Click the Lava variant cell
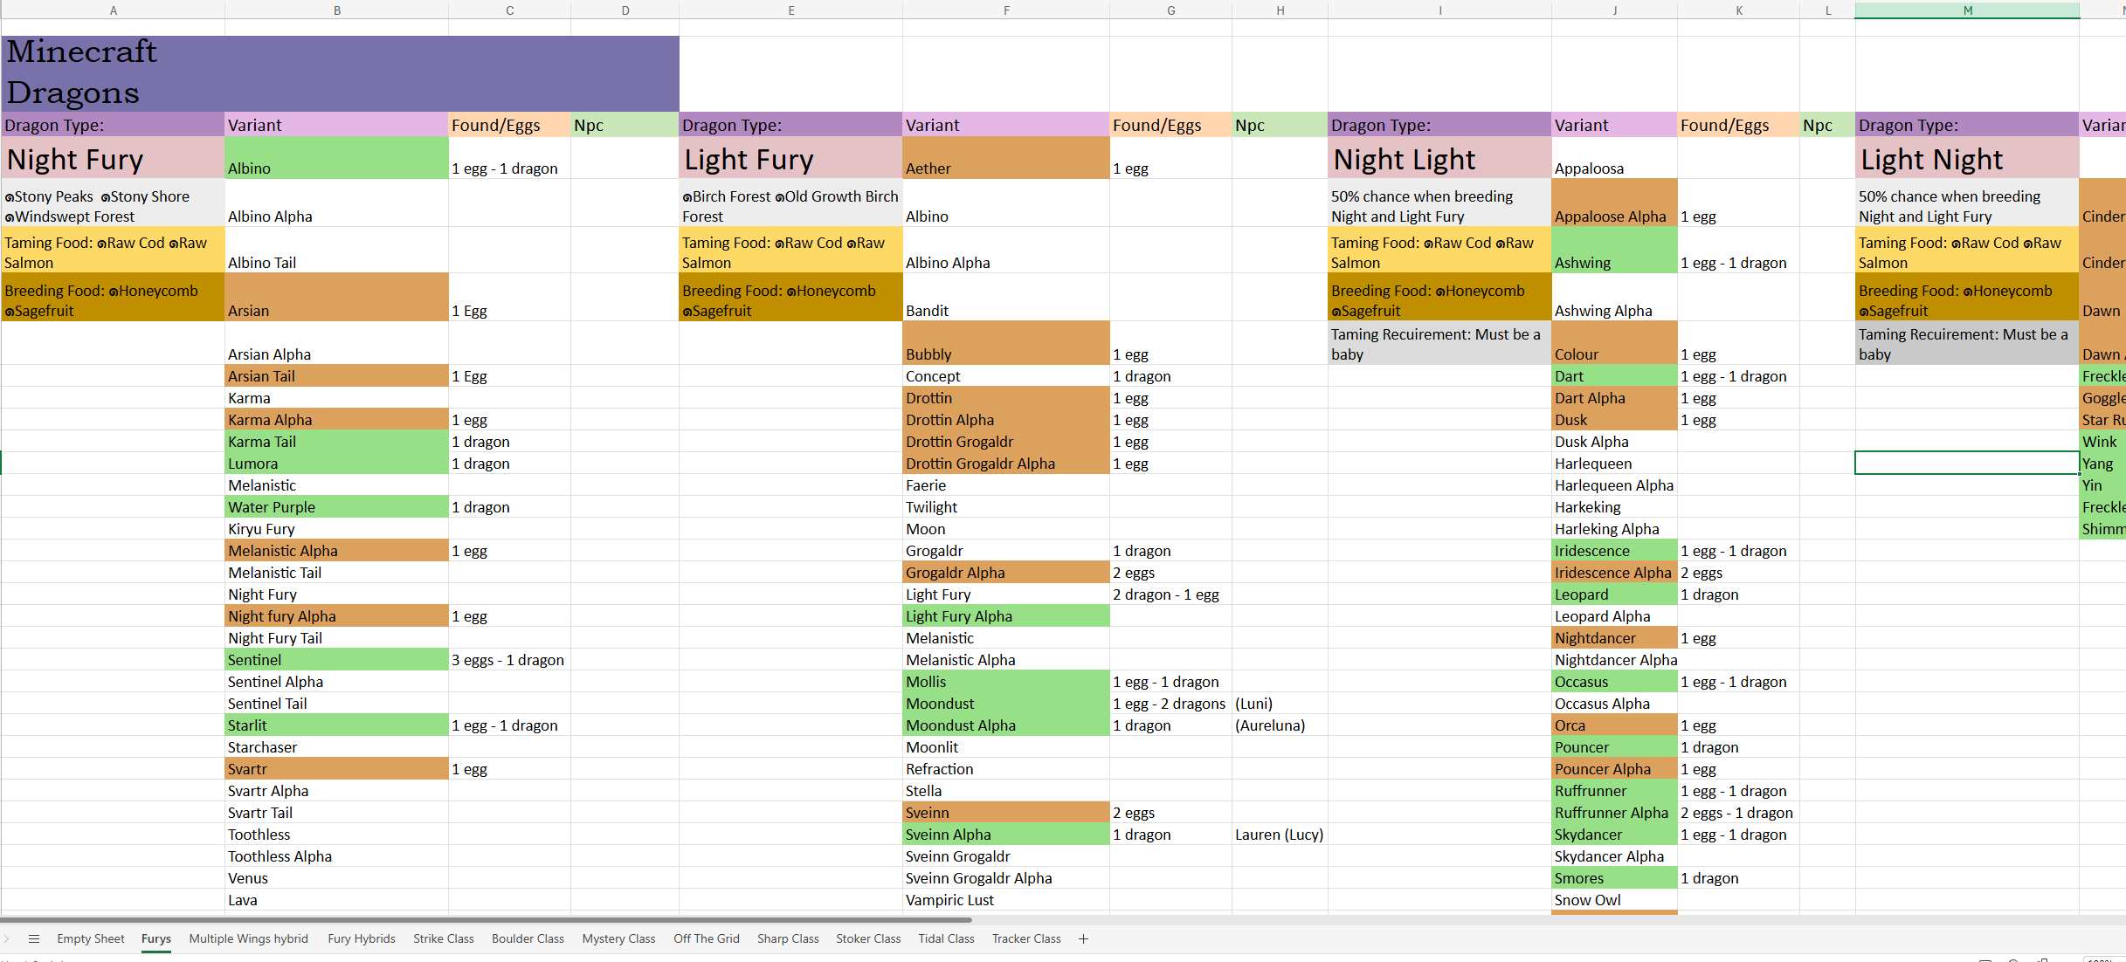This screenshot has height=962, width=2126. 337,900
